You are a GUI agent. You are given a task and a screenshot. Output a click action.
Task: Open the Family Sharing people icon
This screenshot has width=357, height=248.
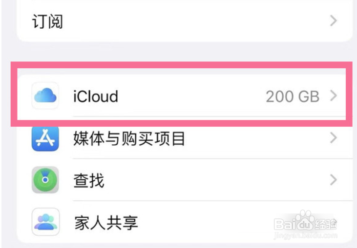click(45, 222)
